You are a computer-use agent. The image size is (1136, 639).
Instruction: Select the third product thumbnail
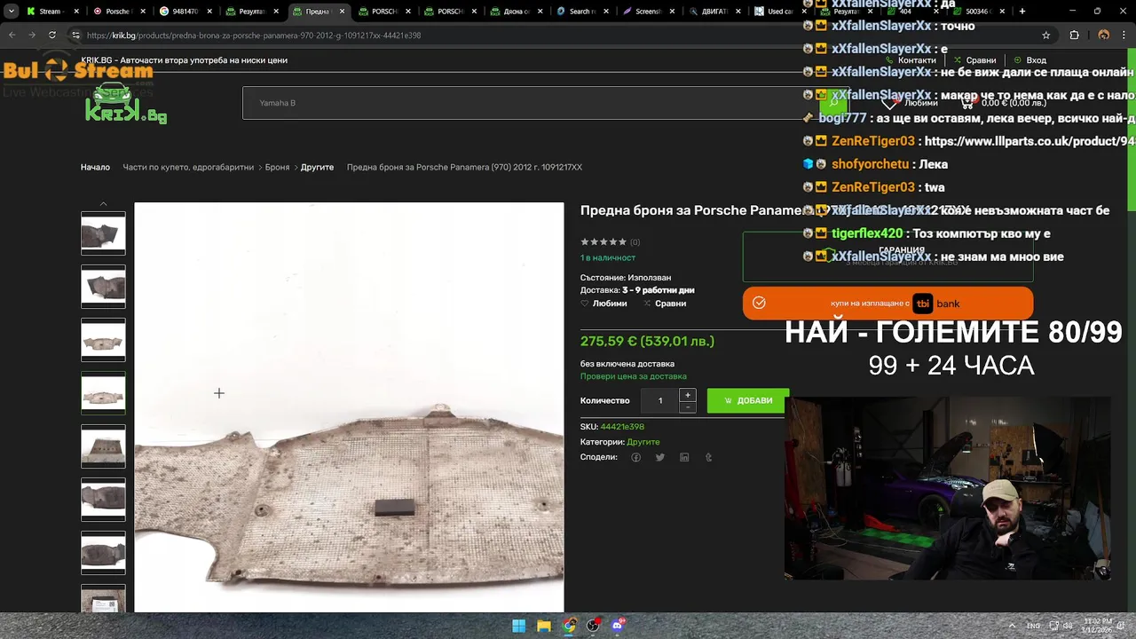(x=103, y=340)
